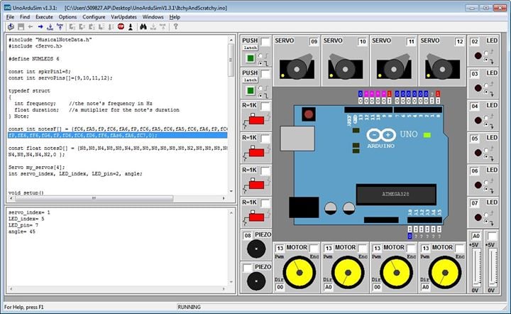Click the empty pin box on lower PIEZO
Viewport: 511px width, 314px height.
pos(248,268)
